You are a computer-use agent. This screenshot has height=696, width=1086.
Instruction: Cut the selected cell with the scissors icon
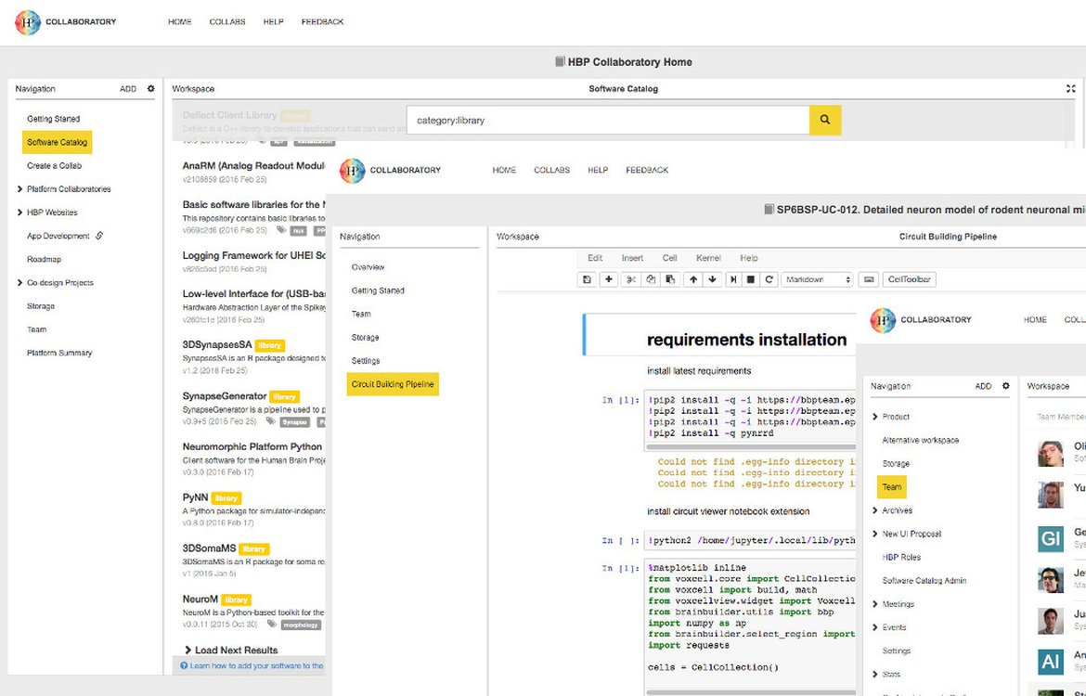[x=630, y=279]
